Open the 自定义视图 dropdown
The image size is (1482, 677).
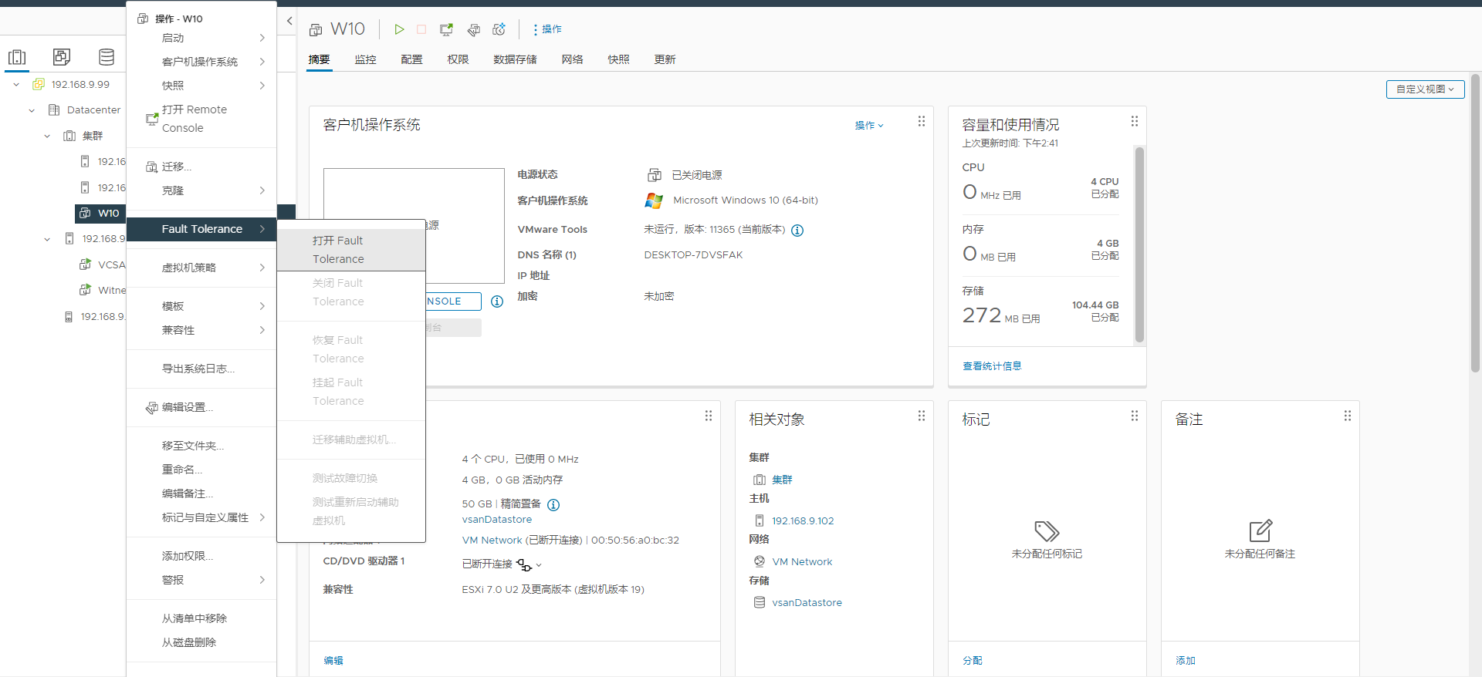click(x=1425, y=89)
